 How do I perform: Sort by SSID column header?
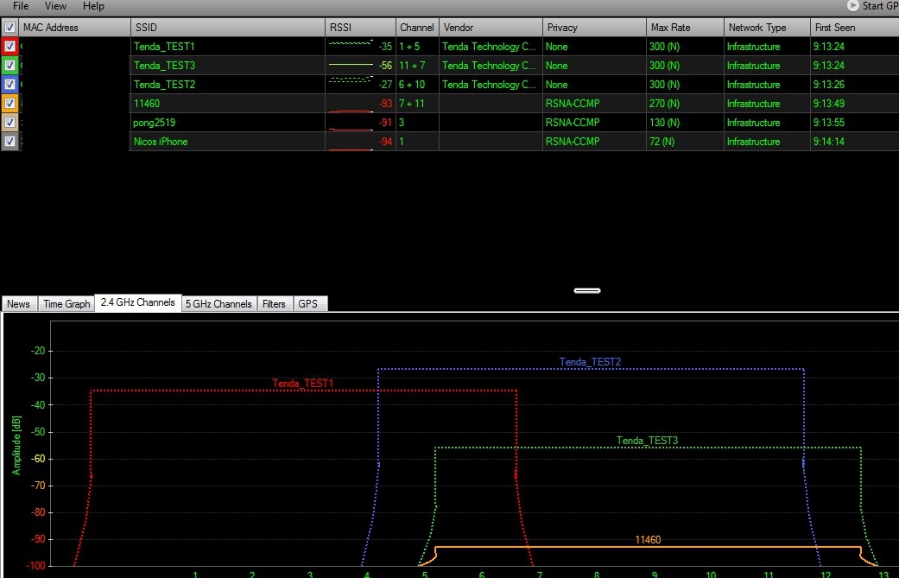coord(228,27)
